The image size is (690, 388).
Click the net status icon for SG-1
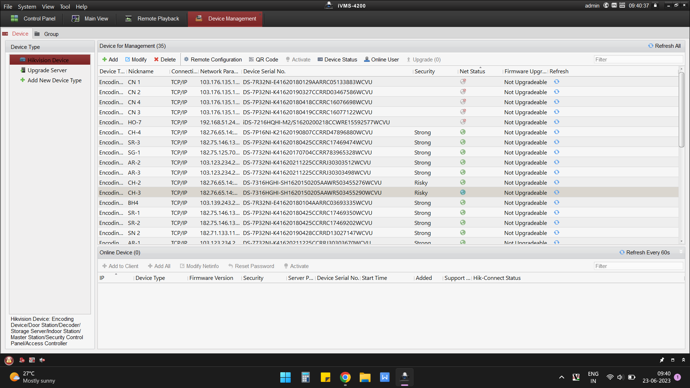point(463,152)
